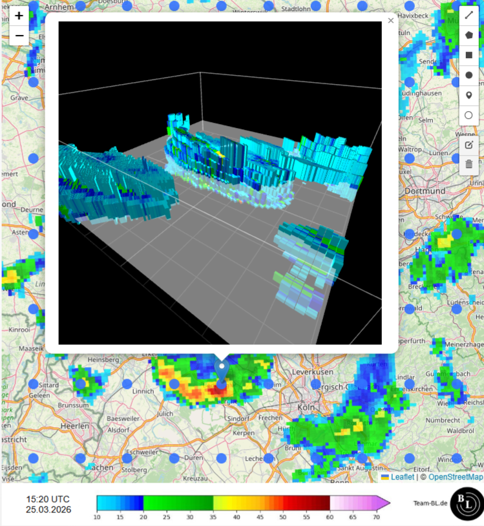Select the place marker tool
This screenshot has height=526, width=484.
pyautogui.click(x=469, y=95)
